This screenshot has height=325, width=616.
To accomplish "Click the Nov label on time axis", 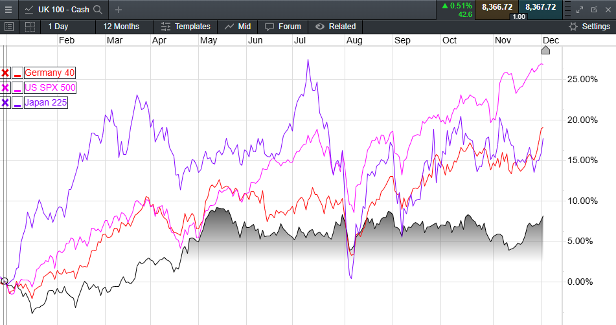I will coord(503,40).
